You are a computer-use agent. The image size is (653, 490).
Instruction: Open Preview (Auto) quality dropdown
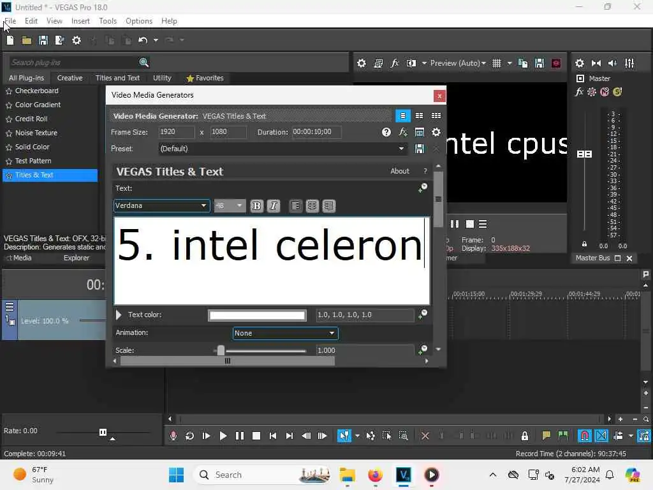coord(458,63)
